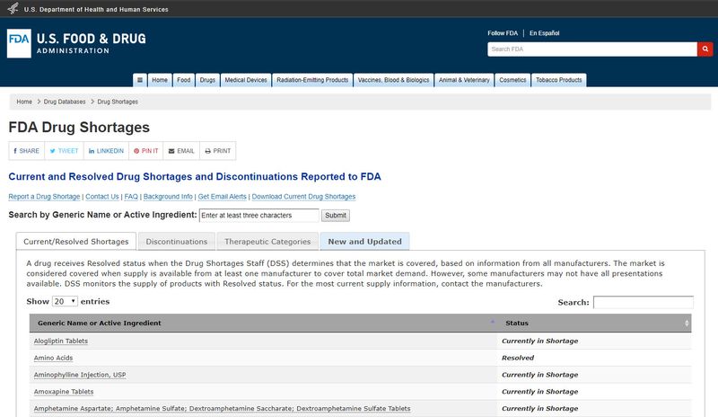Tweet this page

(x=64, y=151)
